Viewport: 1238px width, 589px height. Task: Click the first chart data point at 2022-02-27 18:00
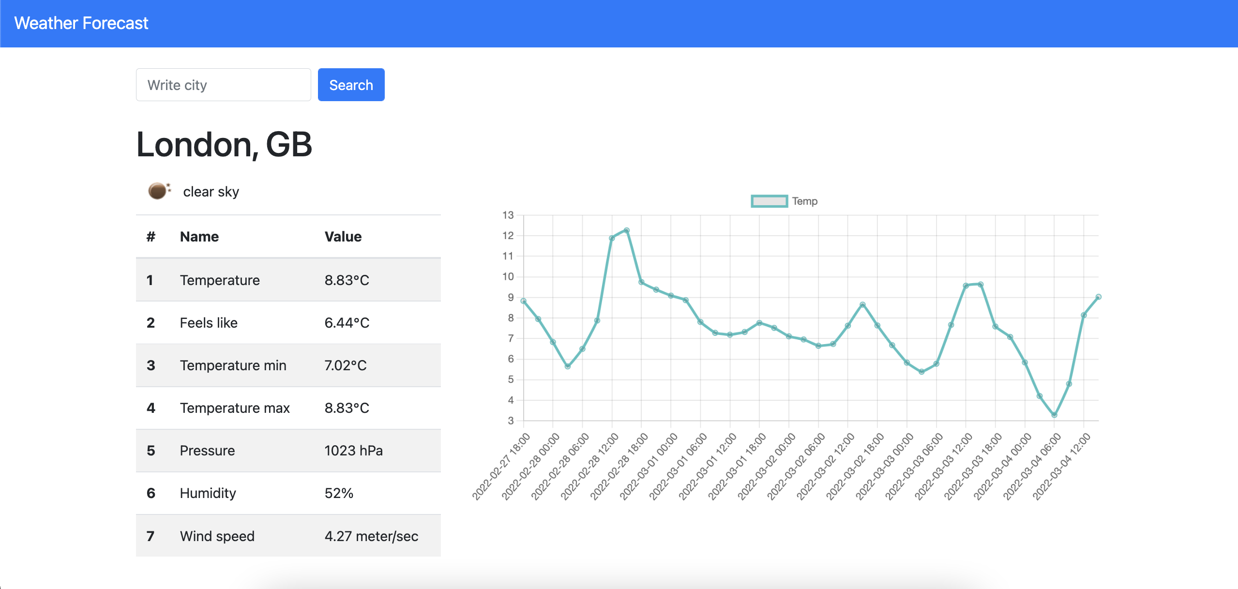(x=523, y=301)
